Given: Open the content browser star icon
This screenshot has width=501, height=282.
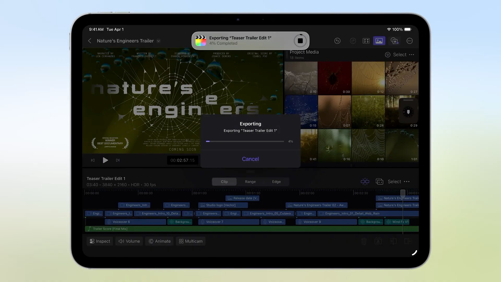Looking at the screenshot, I should [x=394, y=41].
